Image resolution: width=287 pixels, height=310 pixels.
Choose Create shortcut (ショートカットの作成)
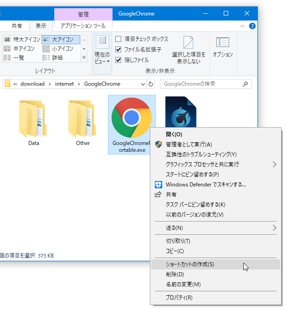215,264
